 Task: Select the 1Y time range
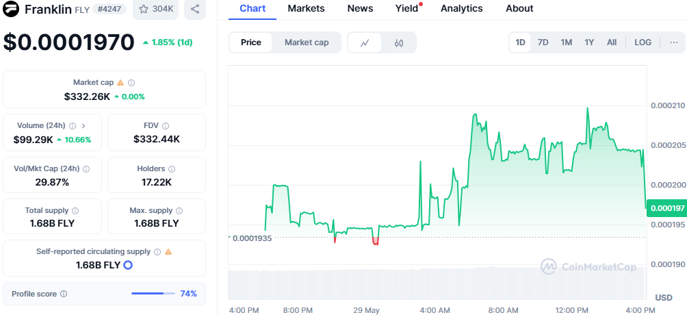[589, 42]
